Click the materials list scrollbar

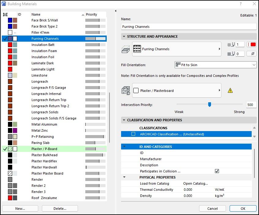(x=109, y=117)
